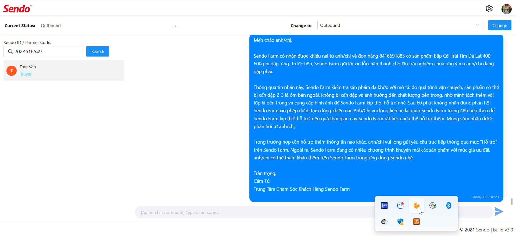
Task: Click the send message paper plane icon
Action: point(499,211)
